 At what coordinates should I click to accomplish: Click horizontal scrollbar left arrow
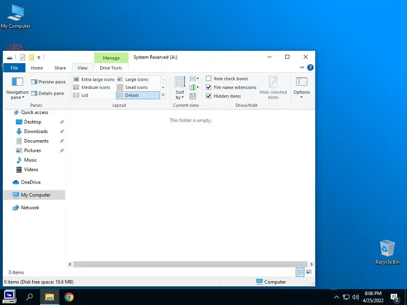pos(70,264)
